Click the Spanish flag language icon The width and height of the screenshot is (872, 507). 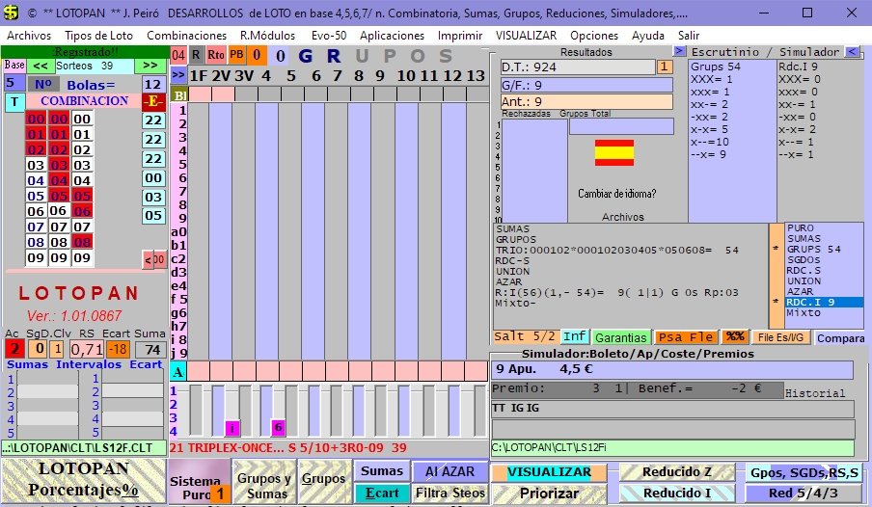click(x=613, y=152)
